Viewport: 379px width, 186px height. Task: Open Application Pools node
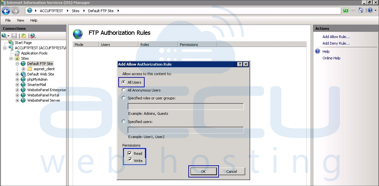pos(34,53)
